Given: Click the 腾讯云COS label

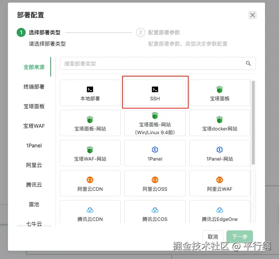Looking at the screenshot, I should [155, 219].
